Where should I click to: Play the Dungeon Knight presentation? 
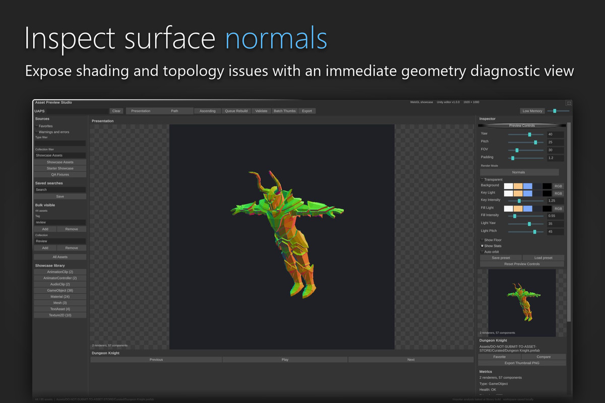(285, 360)
